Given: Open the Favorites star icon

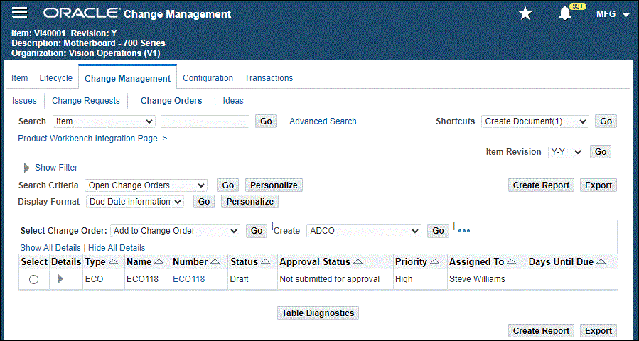Looking at the screenshot, I should [x=525, y=13].
